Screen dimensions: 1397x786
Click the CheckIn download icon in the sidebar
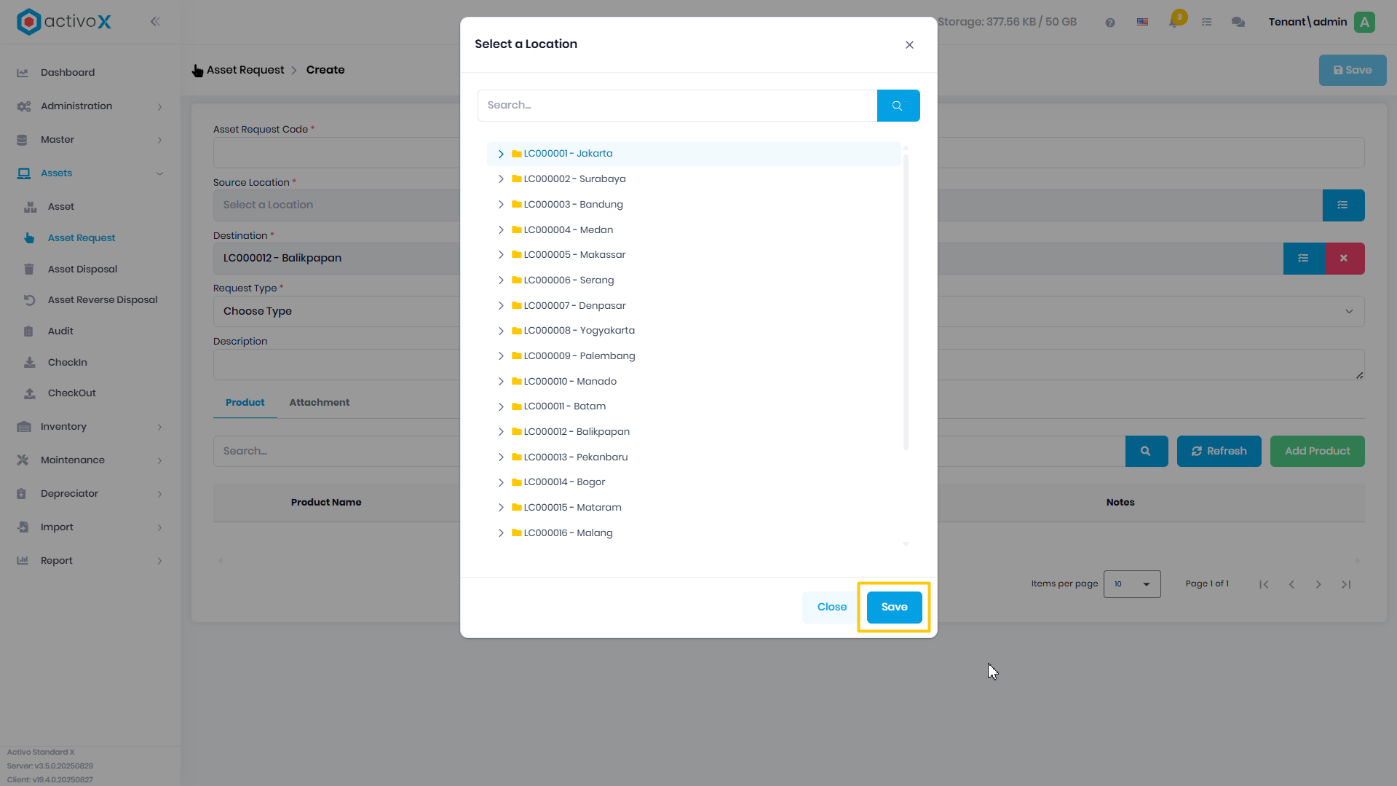click(29, 362)
